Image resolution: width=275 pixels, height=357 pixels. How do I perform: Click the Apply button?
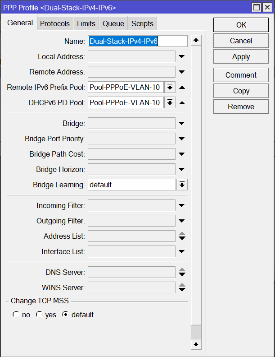[241, 57]
